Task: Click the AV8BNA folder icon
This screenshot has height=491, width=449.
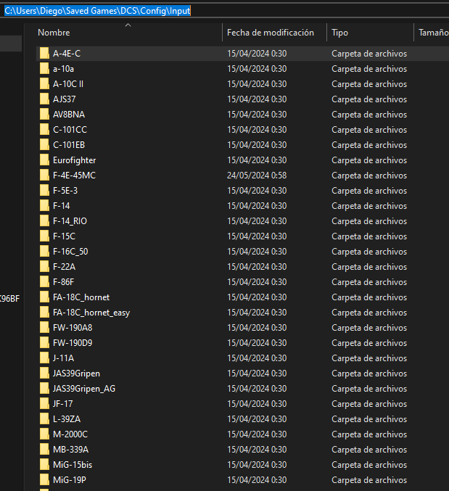Action: 44,115
